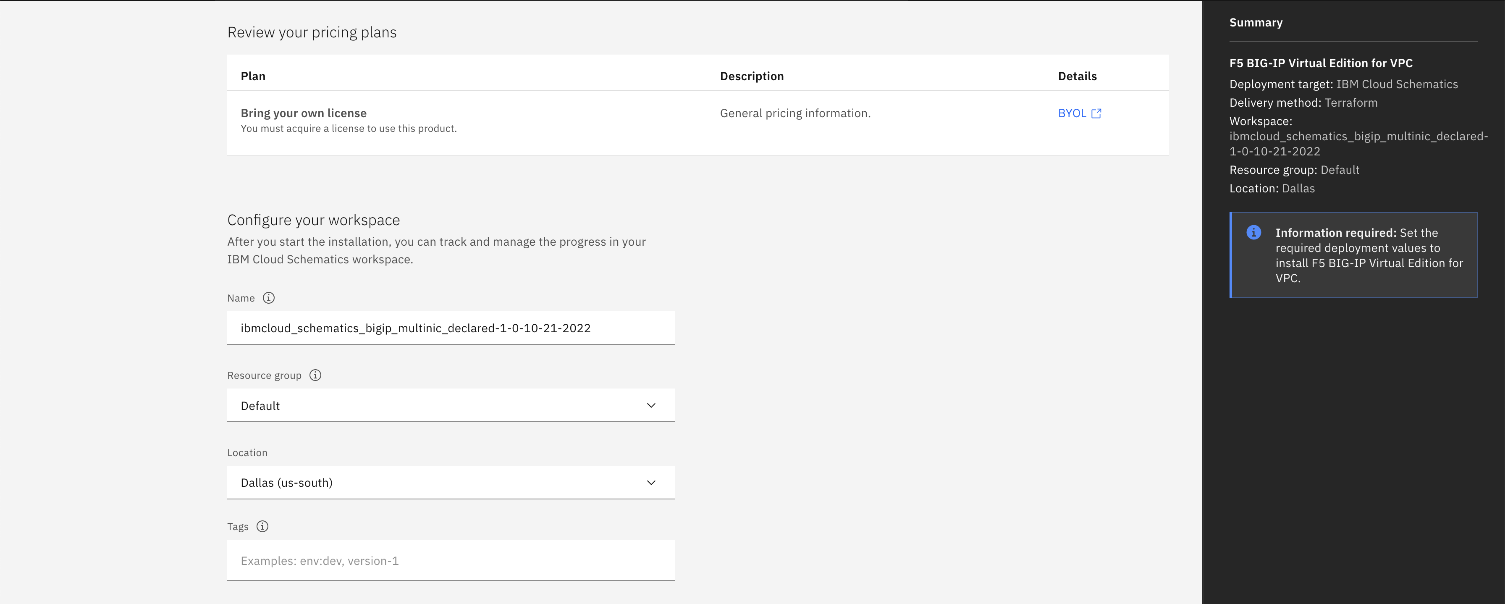Expand the Location dropdown chevron
Viewport: 1505px width, 604px height.
click(651, 483)
